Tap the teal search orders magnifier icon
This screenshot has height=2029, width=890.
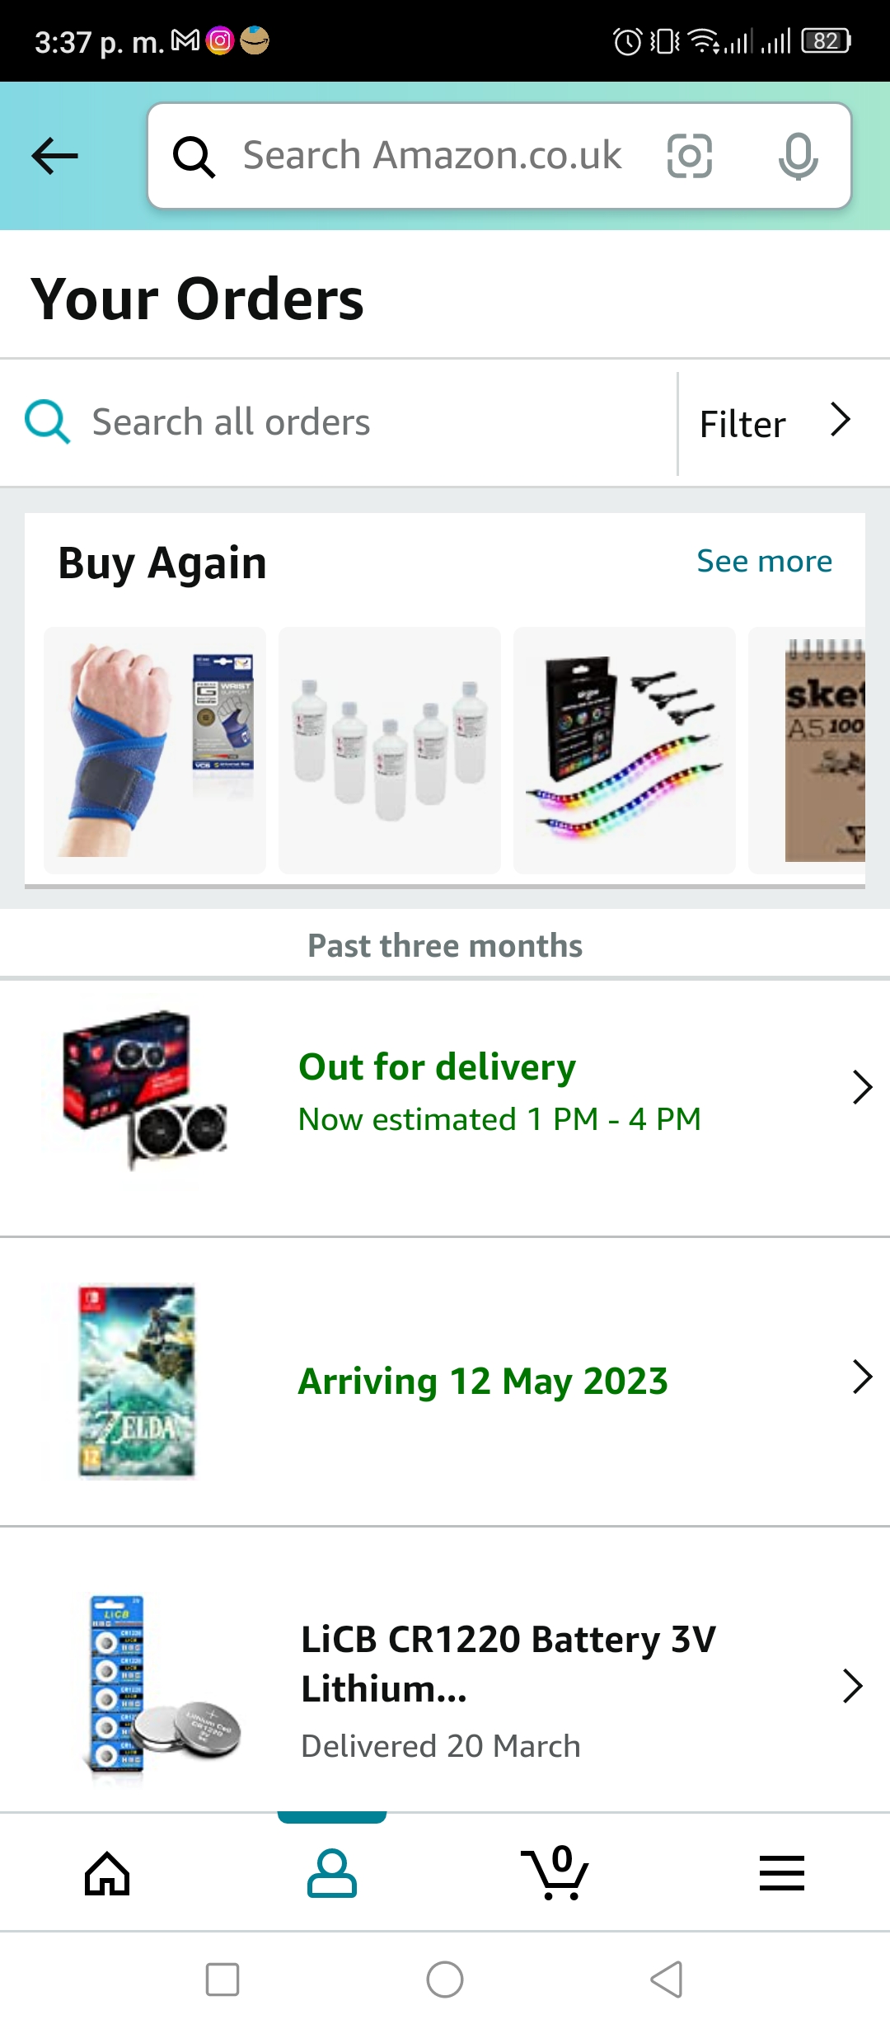pyautogui.click(x=47, y=422)
